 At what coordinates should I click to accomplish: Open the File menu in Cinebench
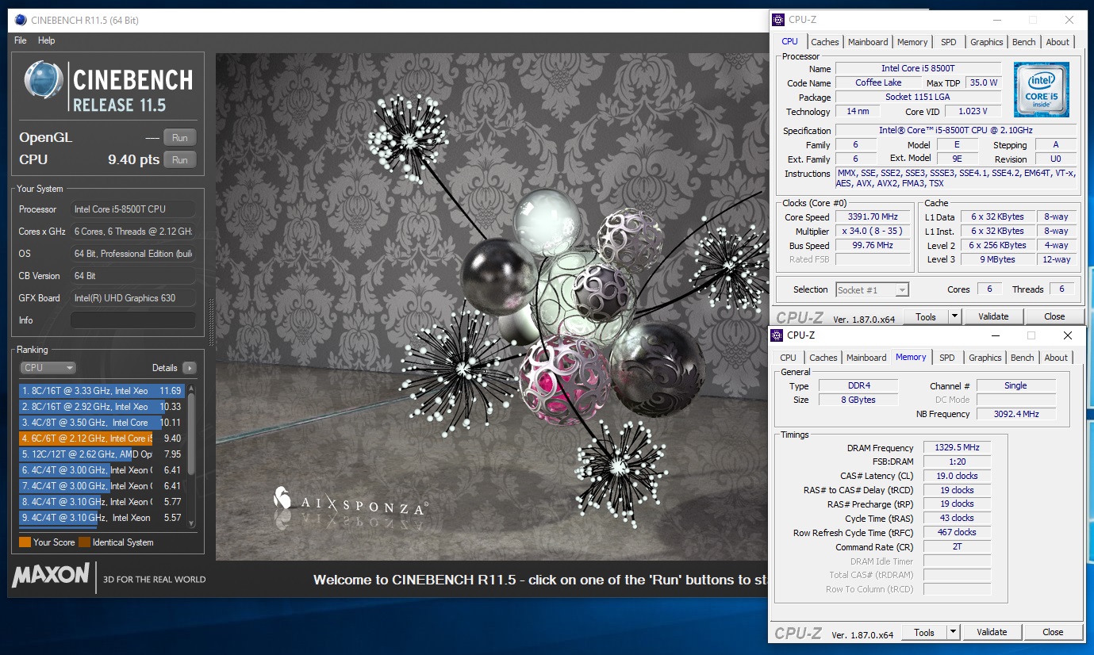(20, 40)
